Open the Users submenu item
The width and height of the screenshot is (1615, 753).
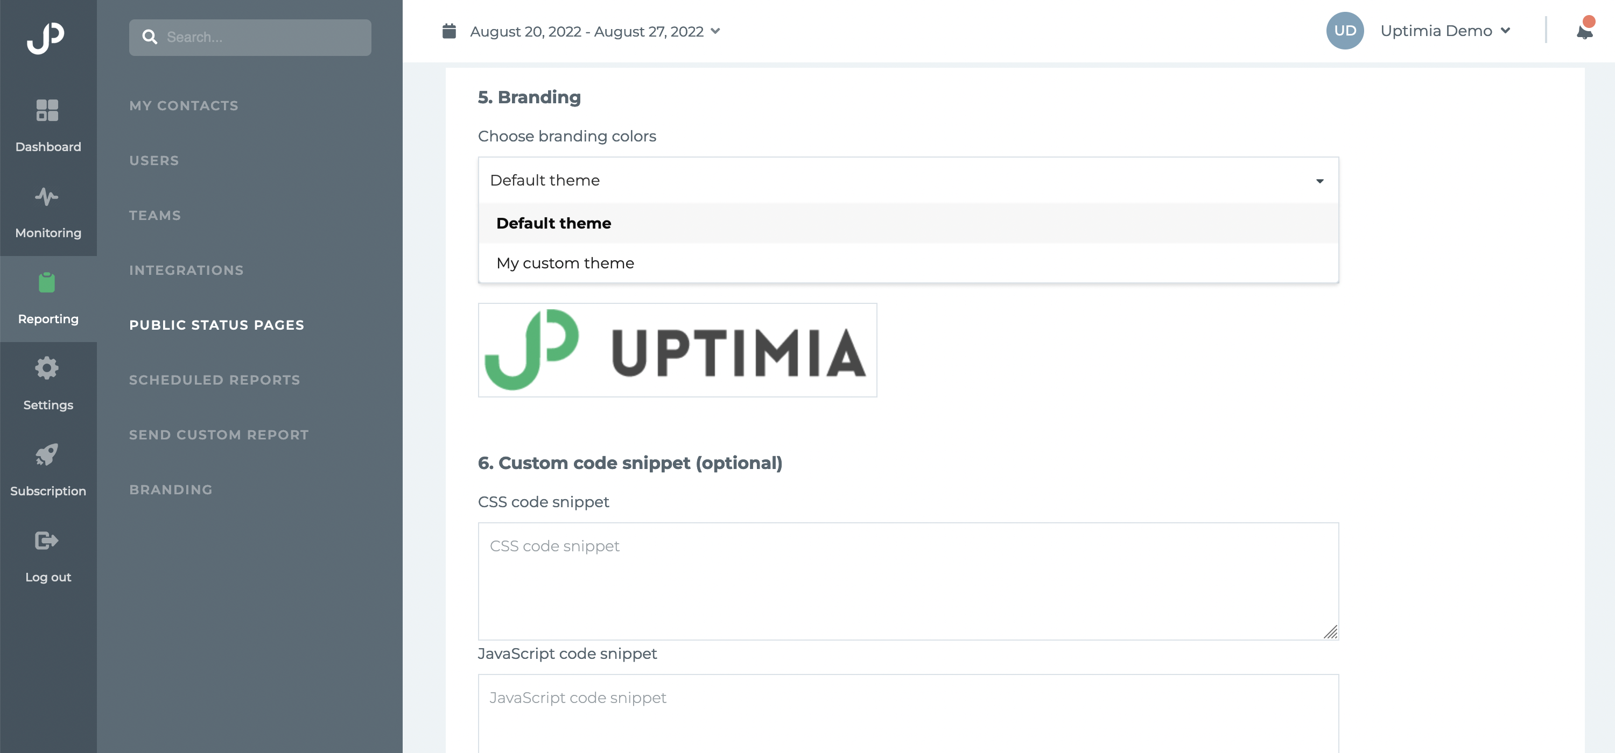(154, 160)
